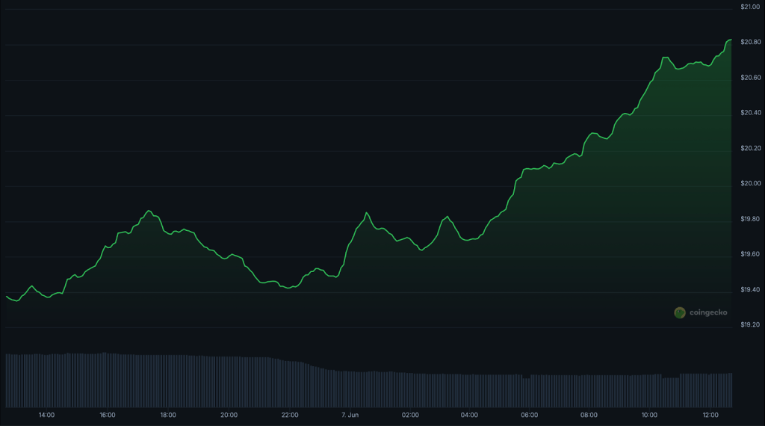Screen dimensions: 765x426
Task: Select the $20.80 price axis label
Action: coord(750,42)
